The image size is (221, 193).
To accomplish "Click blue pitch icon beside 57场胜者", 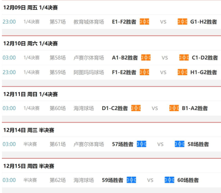I will coord(142,144).
